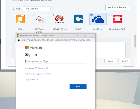
Task: Pick the HUAWEI Cloud logo
Action: point(59,19)
